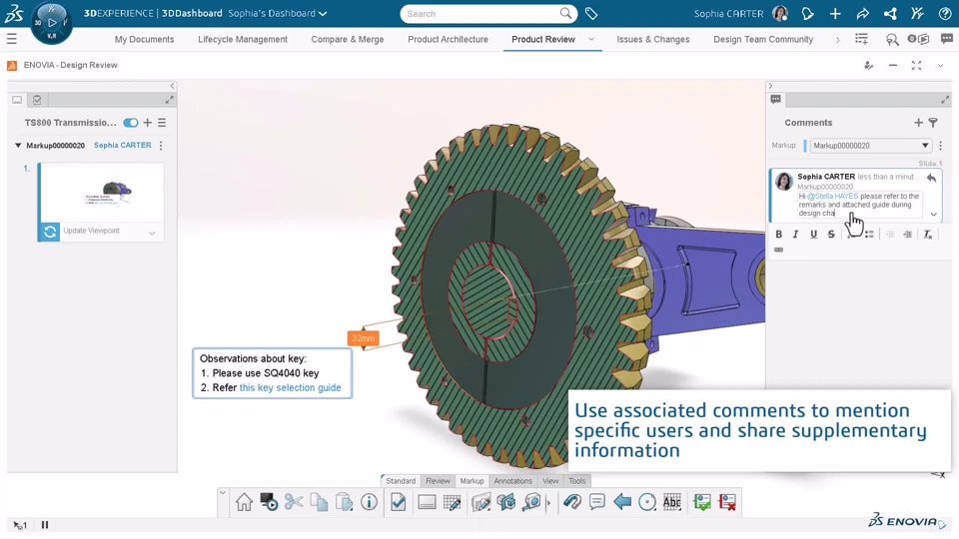959x539 pixels.
Task: Click the 3D section box icon
Action: (x=506, y=502)
